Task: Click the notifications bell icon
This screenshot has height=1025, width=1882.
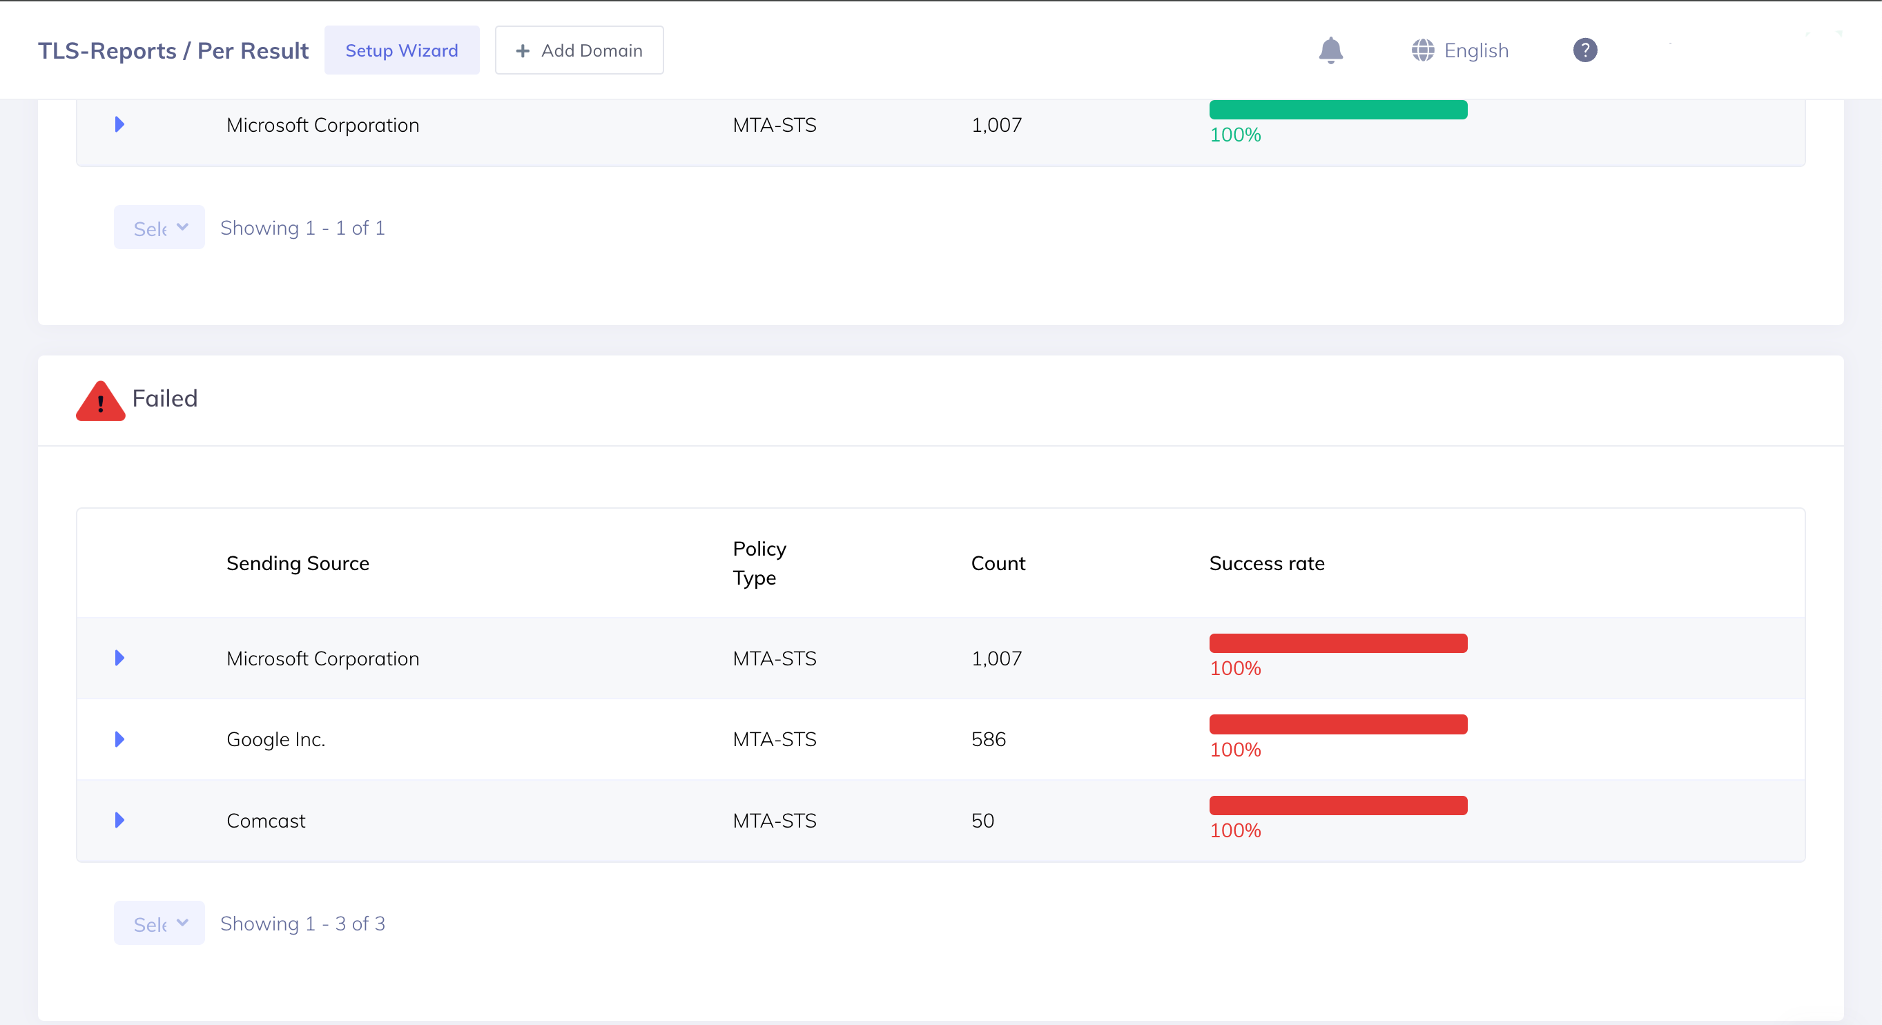Action: [1330, 50]
